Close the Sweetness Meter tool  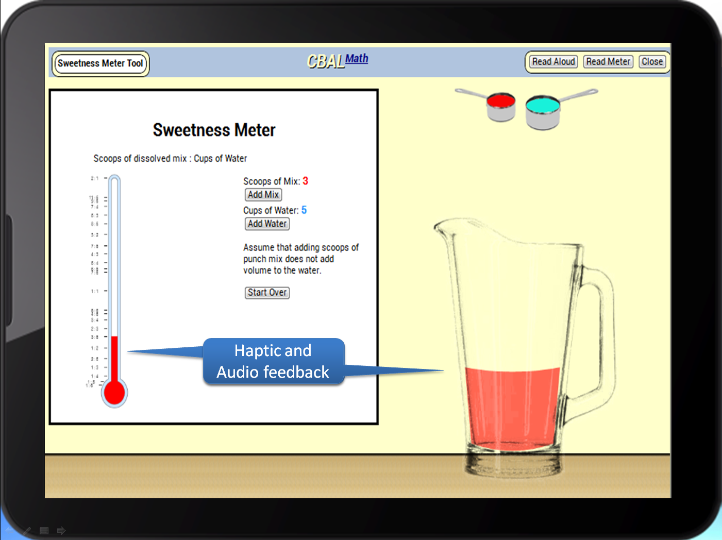coord(652,62)
